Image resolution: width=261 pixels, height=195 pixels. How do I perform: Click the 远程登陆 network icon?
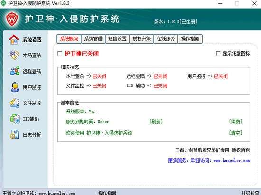pos(15,71)
